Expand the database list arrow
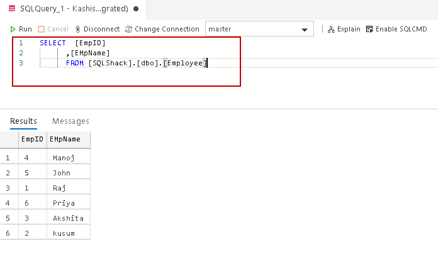The width and height of the screenshot is (438, 254). (305, 30)
